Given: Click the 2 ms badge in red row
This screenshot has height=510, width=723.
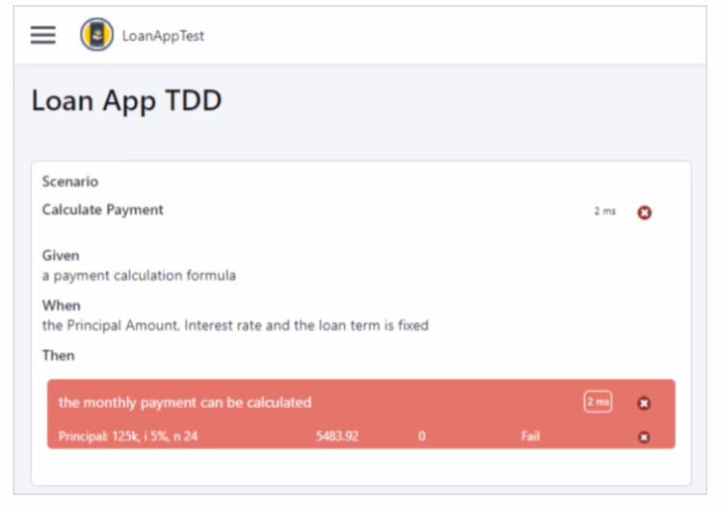Looking at the screenshot, I should click(598, 402).
